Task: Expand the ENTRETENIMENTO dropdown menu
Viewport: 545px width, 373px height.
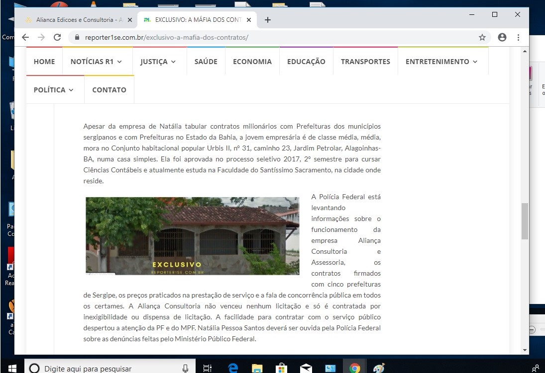Action: [x=441, y=62]
